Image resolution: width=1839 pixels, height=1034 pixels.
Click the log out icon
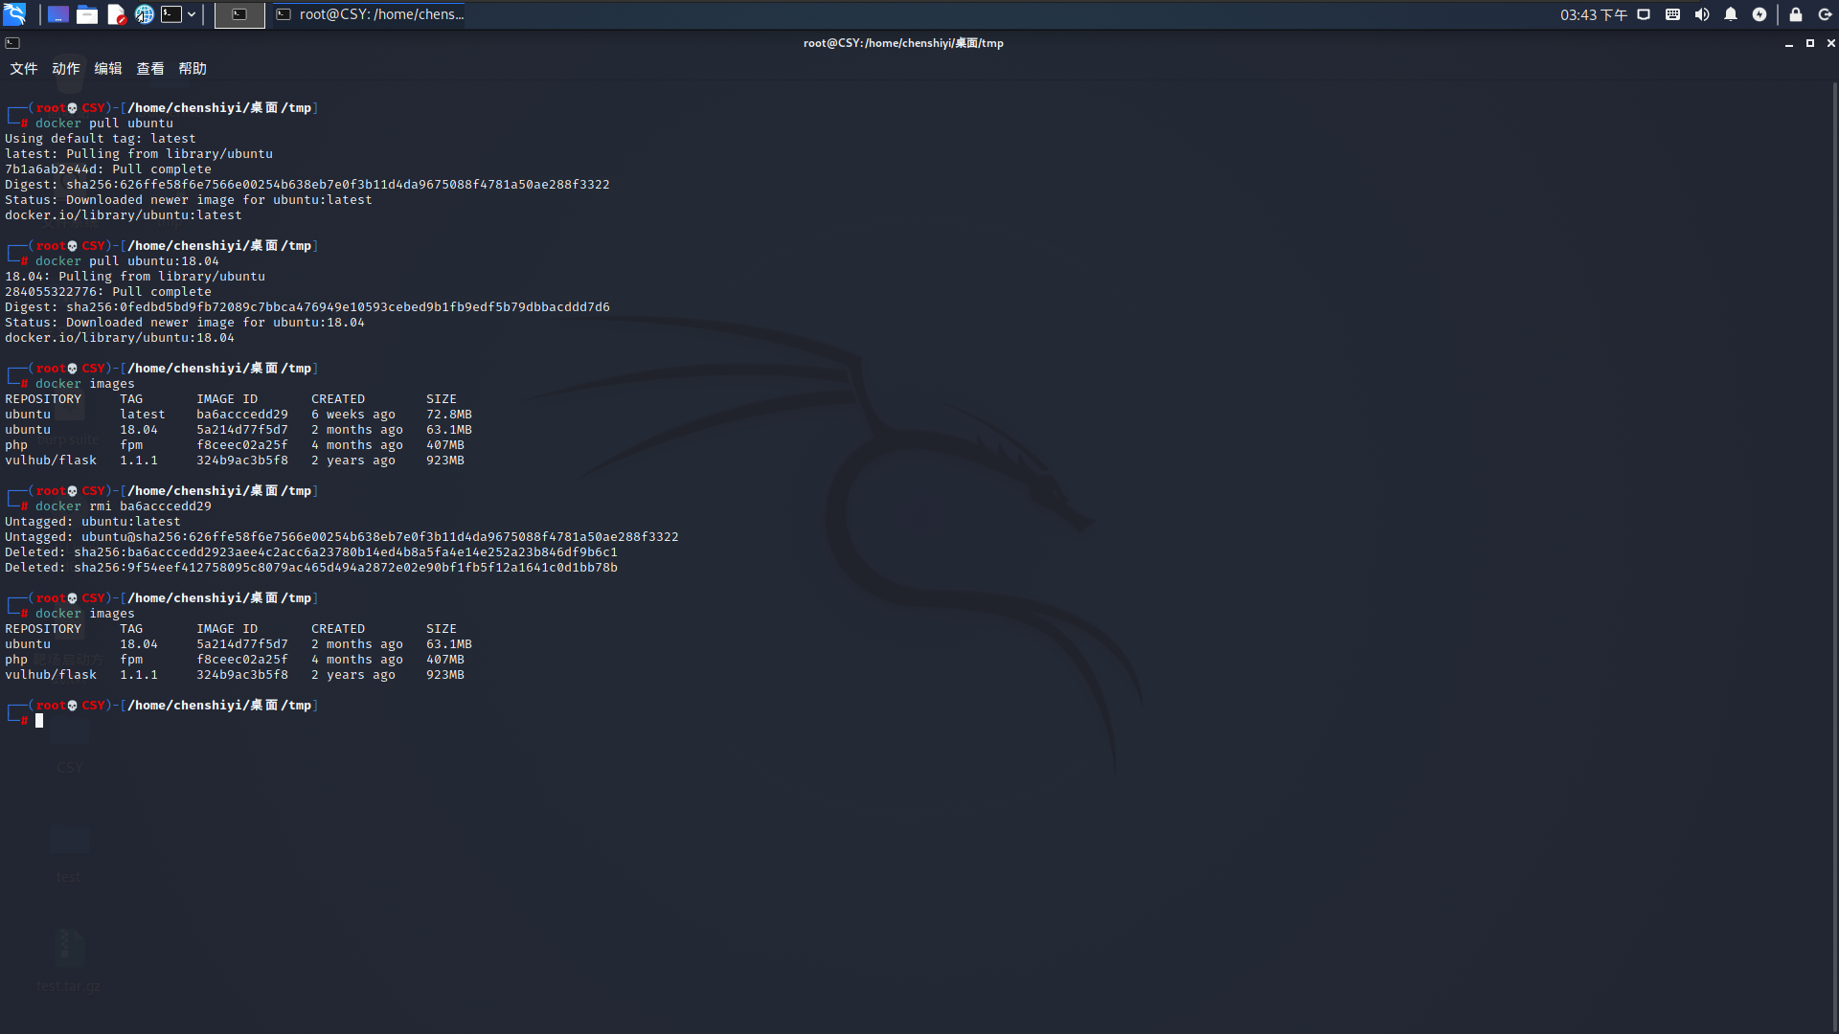(x=1825, y=14)
